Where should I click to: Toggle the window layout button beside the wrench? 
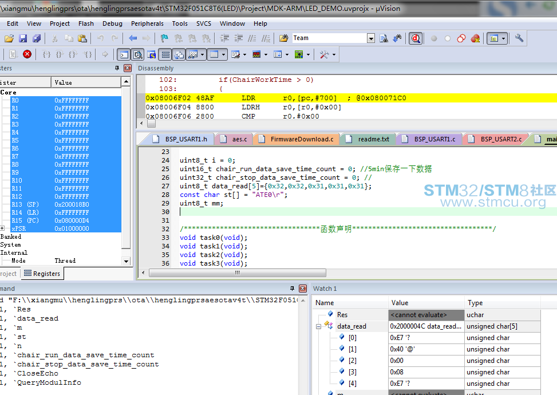494,38
